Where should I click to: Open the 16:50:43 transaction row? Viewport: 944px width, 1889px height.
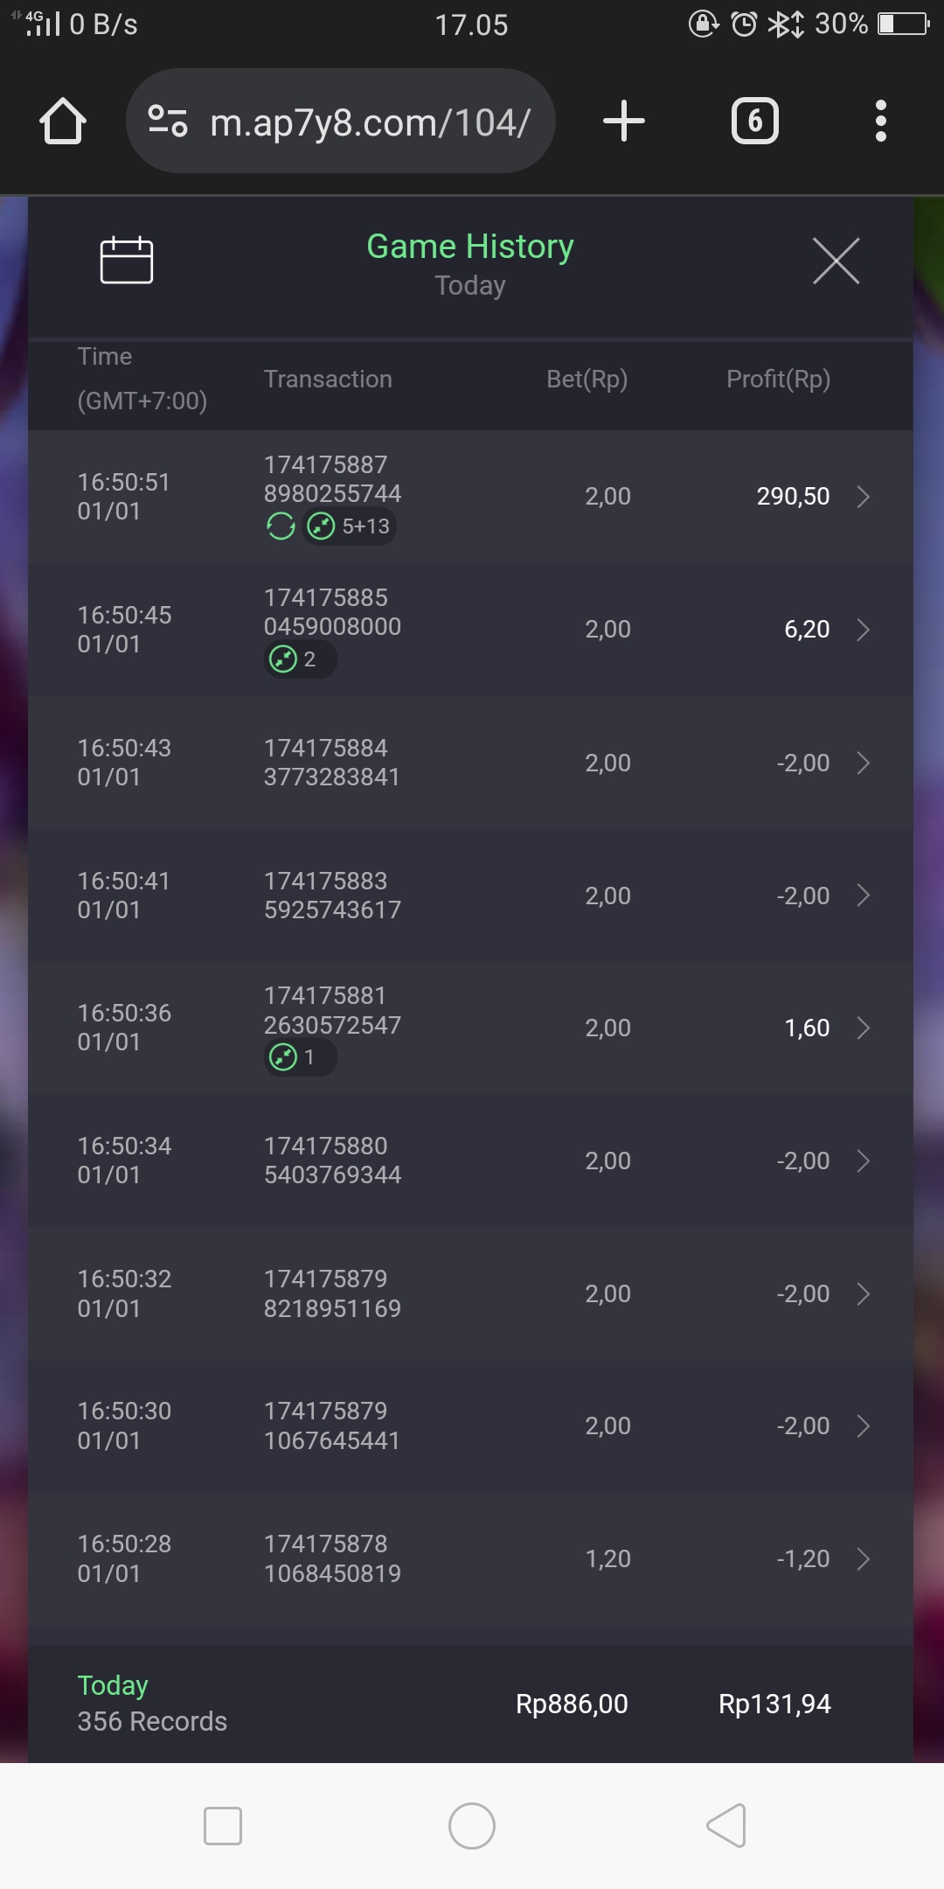[x=470, y=763]
